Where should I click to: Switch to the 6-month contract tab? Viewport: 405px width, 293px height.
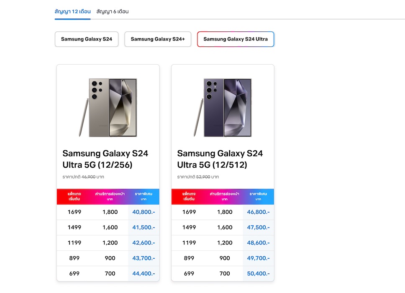click(112, 12)
